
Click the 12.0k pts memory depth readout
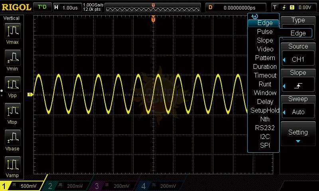pos(92,9)
